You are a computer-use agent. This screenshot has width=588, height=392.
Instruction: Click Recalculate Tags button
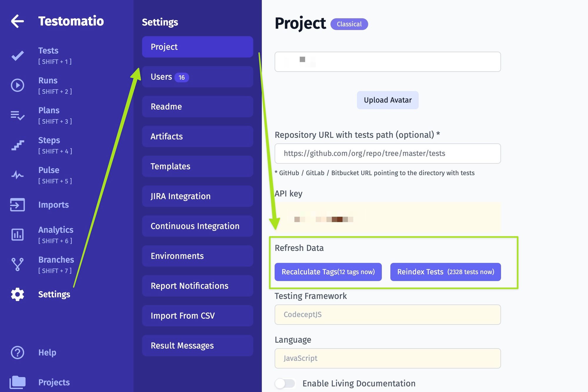point(328,272)
